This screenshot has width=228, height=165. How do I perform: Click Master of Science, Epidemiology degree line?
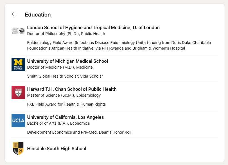(x=64, y=95)
